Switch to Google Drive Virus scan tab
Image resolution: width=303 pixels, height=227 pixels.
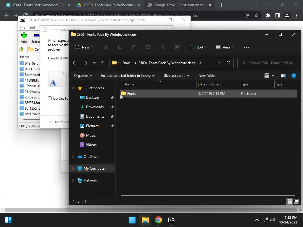(179, 5)
